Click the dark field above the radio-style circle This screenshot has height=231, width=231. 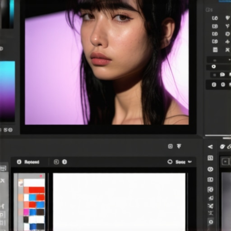point(219,60)
